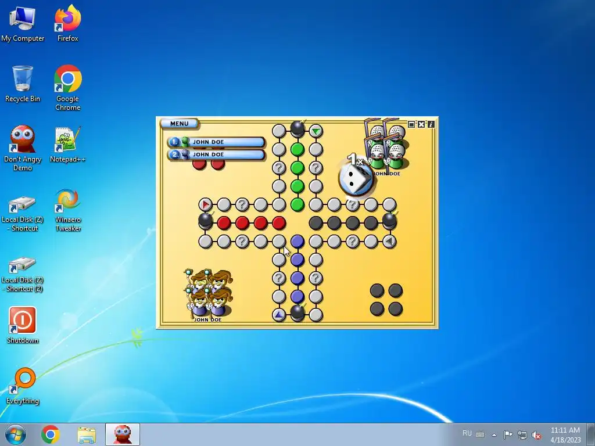The image size is (595, 446).
Task: Click the green down-arrow start field
Action: [316, 131]
